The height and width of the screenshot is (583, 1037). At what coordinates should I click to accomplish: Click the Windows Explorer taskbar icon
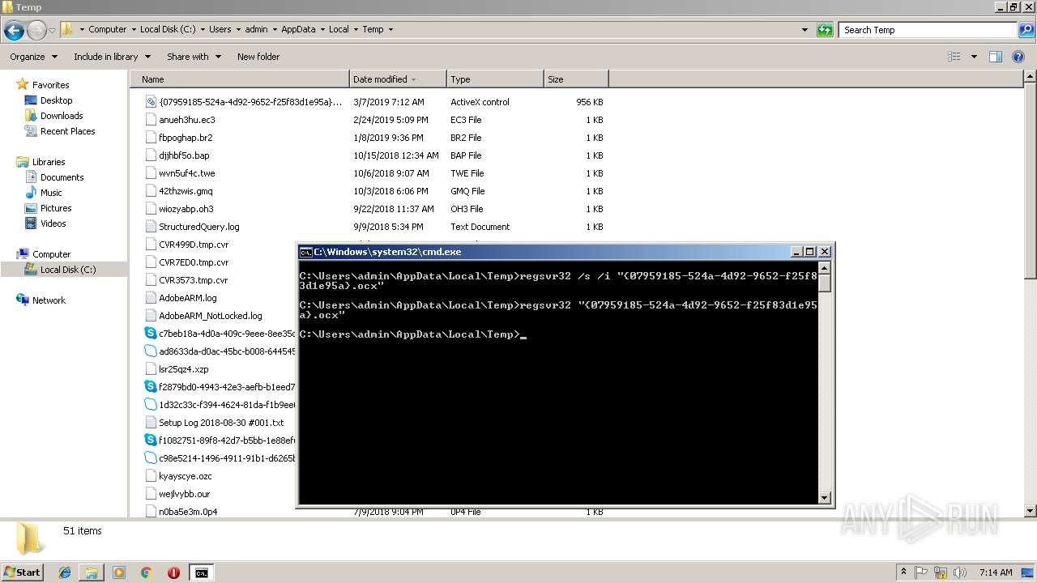tap(92, 572)
